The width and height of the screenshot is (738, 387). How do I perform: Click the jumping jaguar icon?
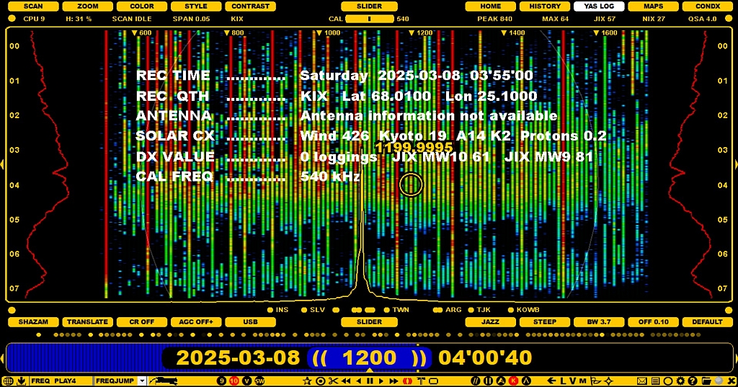[164, 381]
